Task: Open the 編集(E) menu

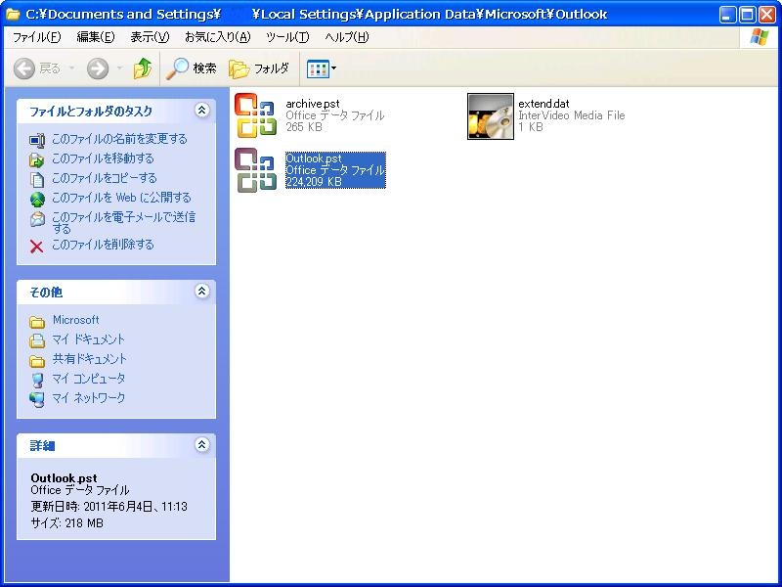Action: tap(96, 37)
